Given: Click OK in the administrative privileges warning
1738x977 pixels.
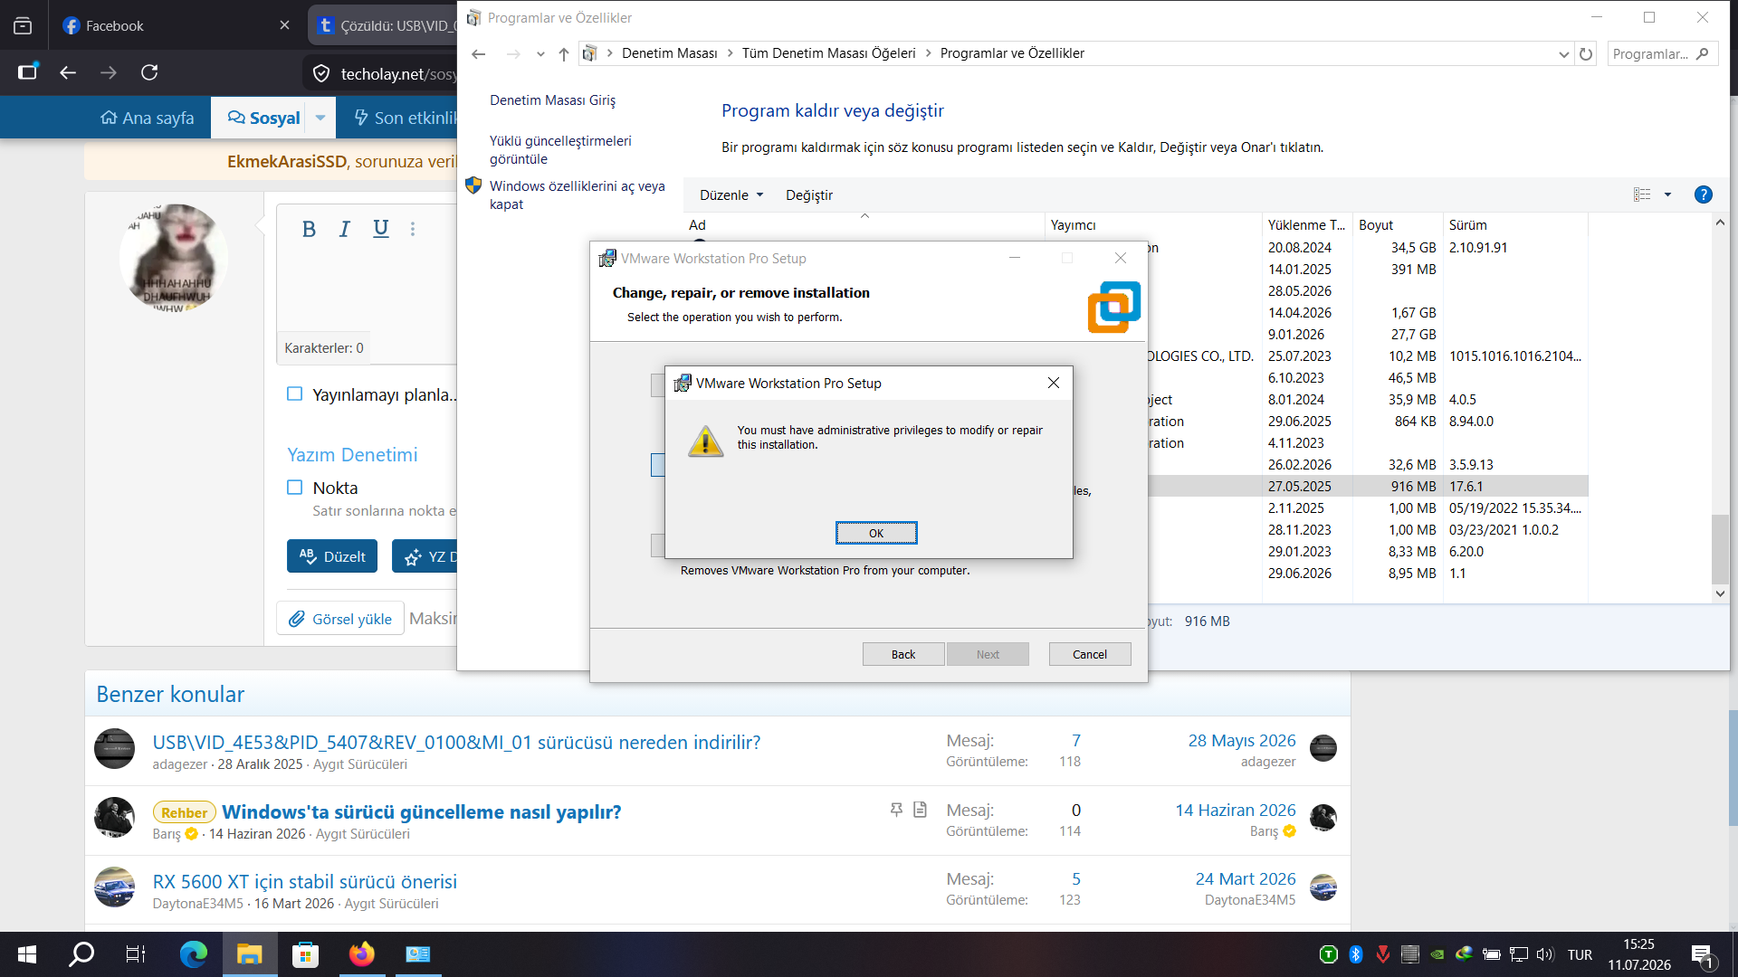Looking at the screenshot, I should coord(875,533).
